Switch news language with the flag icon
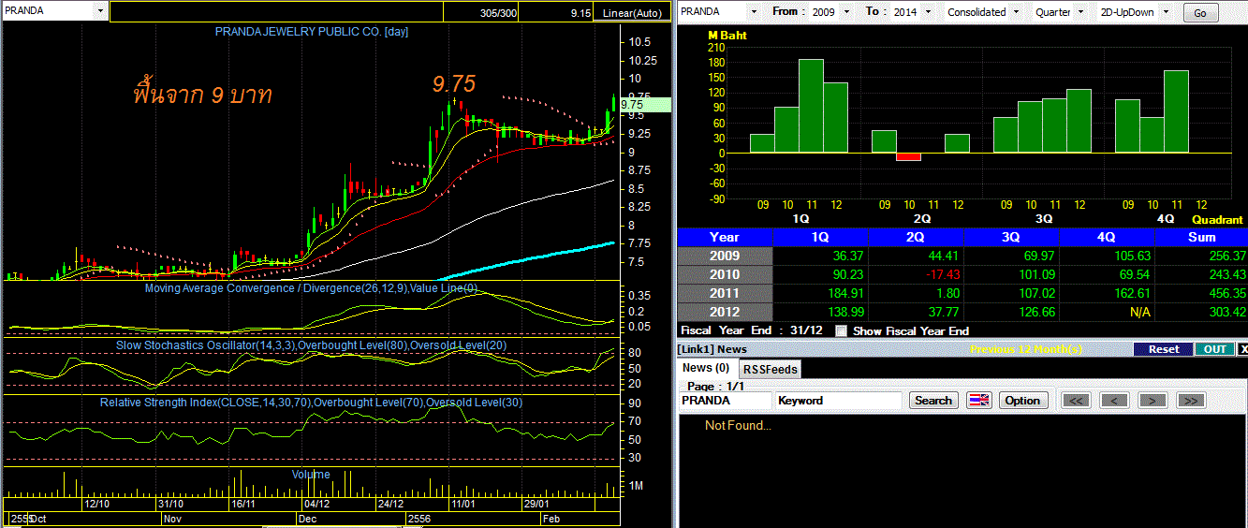 point(978,400)
